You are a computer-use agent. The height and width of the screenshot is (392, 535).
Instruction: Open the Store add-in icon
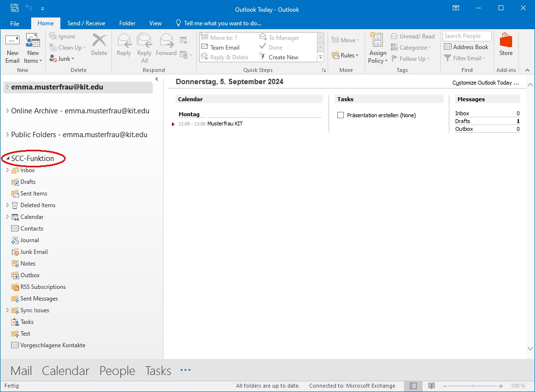(x=506, y=40)
